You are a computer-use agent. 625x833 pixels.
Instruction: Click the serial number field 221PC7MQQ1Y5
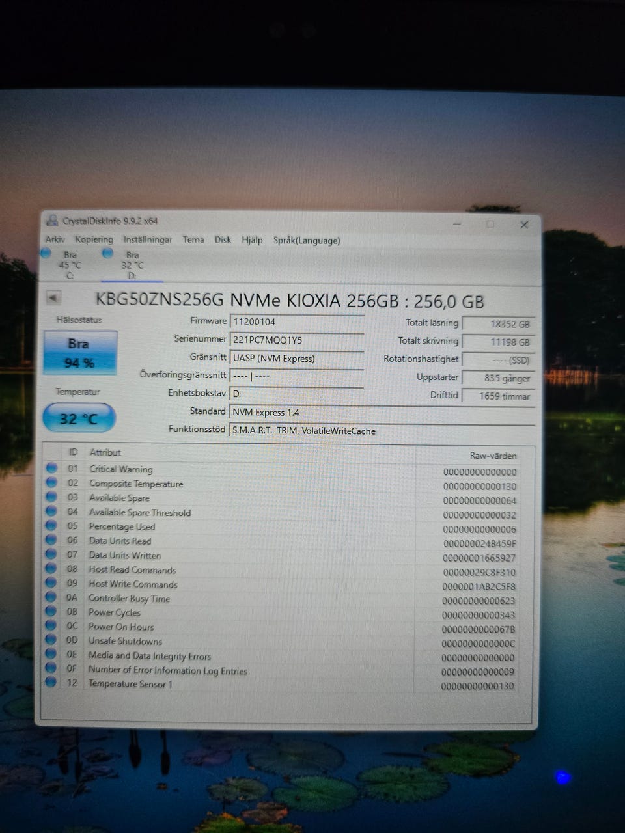point(297,340)
